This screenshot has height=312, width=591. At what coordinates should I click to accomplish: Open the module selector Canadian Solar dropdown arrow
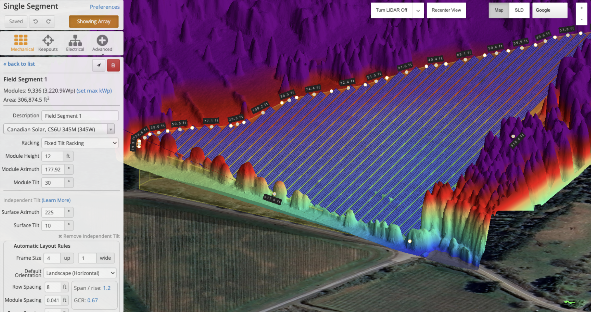111,129
